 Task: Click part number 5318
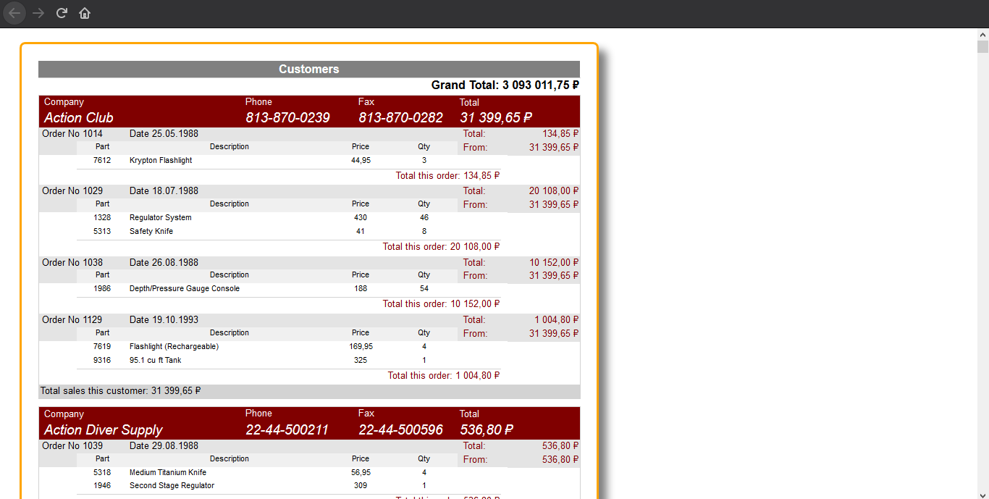click(102, 472)
